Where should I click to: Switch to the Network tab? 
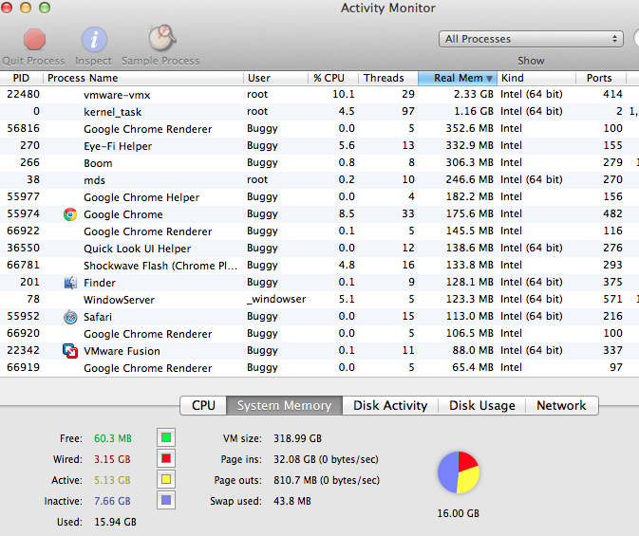pyautogui.click(x=561, y=405)
